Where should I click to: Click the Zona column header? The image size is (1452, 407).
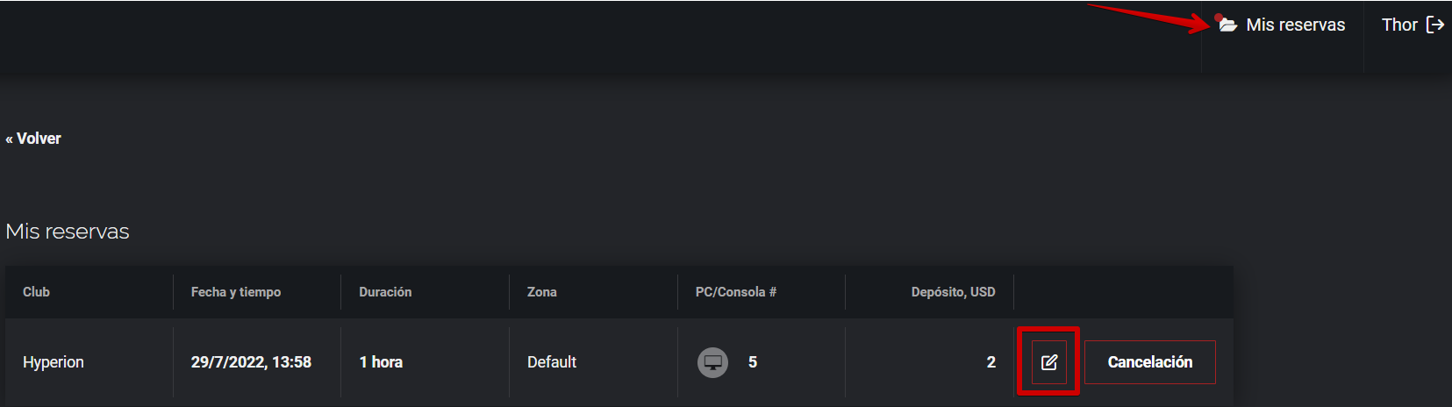tap(541, 292)
